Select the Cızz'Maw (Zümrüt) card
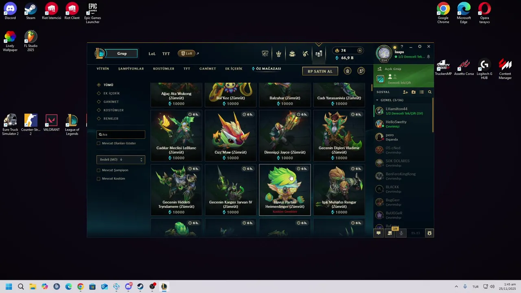 coord(230,136)
